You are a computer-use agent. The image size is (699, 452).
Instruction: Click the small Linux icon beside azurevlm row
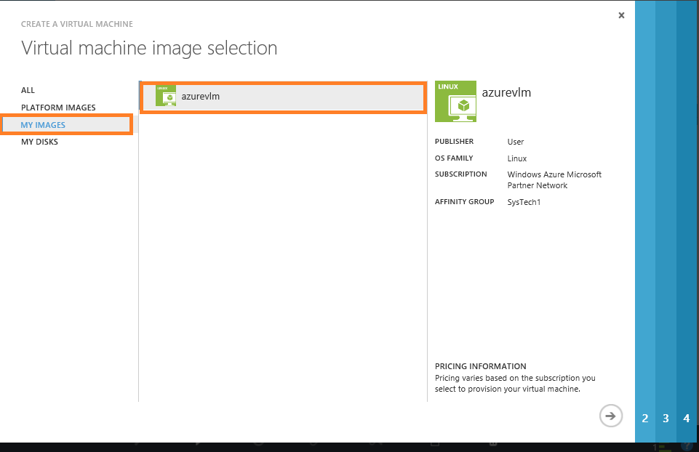pos(166,96)
